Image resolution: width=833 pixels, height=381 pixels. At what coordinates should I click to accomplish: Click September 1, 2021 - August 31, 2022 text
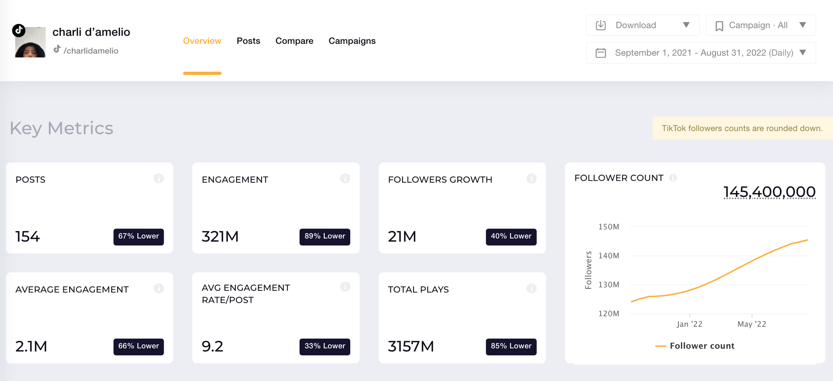pos(691,53)
